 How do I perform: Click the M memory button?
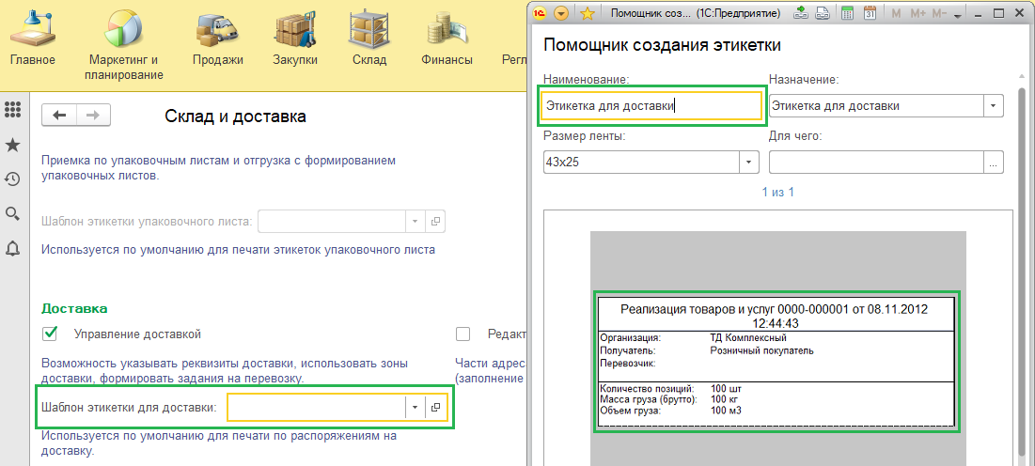[897, 12]
